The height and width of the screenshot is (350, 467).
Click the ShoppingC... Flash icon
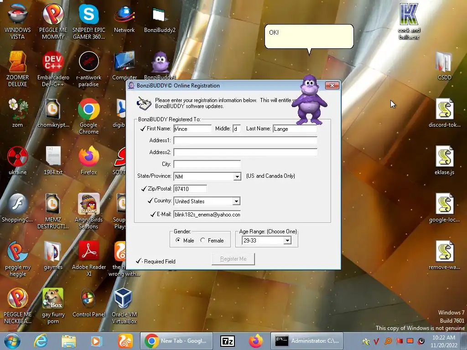coord(18,207)
